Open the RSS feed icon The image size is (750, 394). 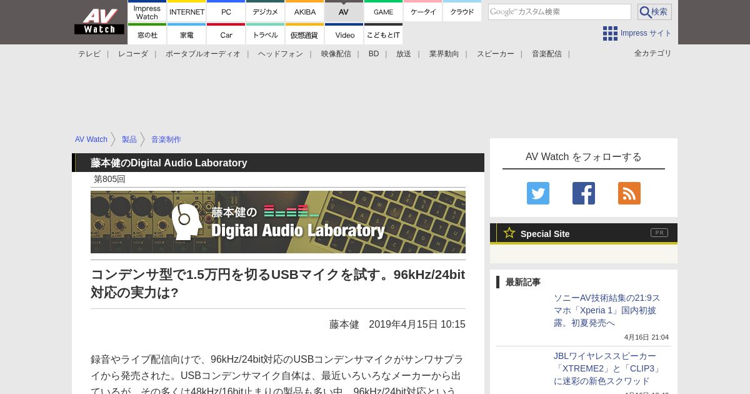pyautogui.click(x=629, y=193)
